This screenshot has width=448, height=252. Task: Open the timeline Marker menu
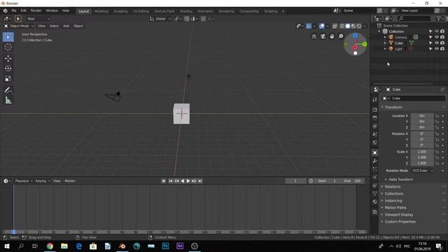(x=70, y=181)
